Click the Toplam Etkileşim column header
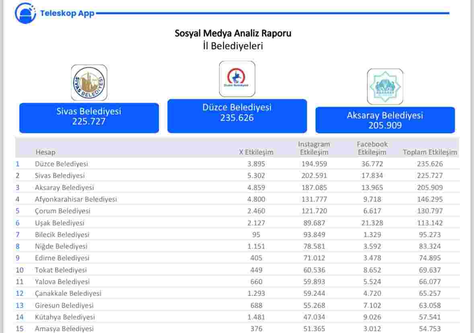The image size is (474, 333). 430,152
